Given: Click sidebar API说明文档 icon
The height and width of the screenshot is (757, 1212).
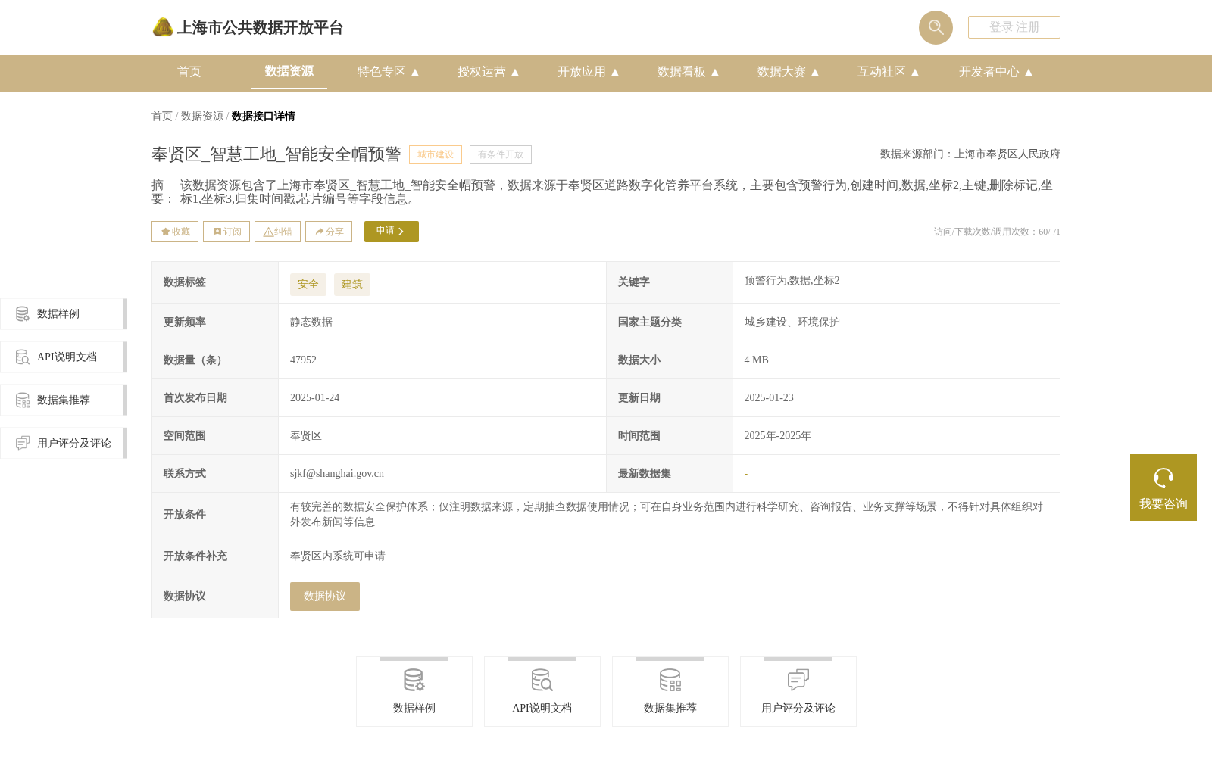Looking at the screenshot, I should 23,357.
